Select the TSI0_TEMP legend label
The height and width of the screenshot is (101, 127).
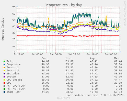14,92
